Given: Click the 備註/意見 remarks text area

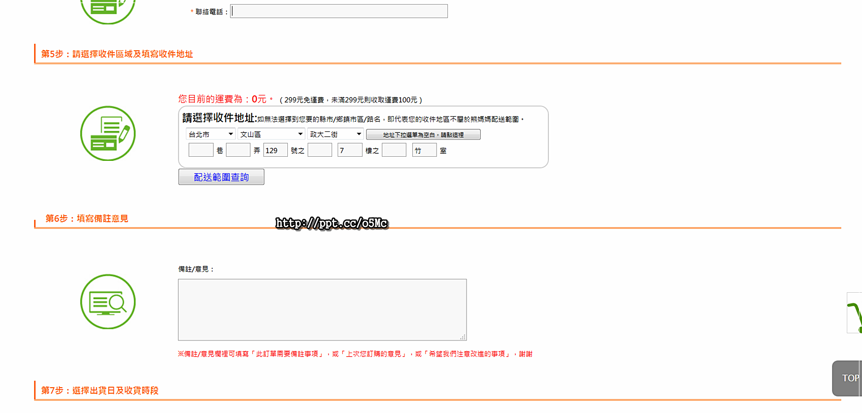Looking at the screenshot, I should pos(322,309).
